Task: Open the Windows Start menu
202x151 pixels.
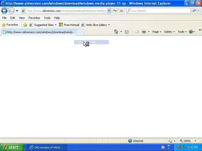Action: click(x=12, y=147)
